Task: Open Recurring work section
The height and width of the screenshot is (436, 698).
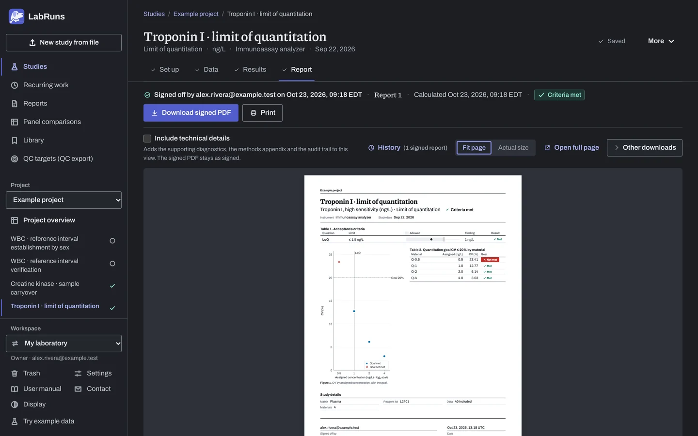Action: coord(64,85)
